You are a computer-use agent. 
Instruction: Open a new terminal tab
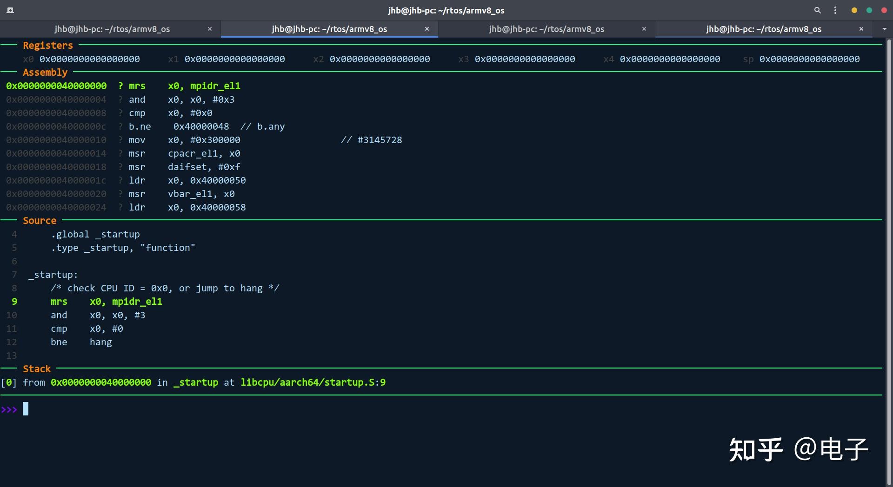coord(10,10)
